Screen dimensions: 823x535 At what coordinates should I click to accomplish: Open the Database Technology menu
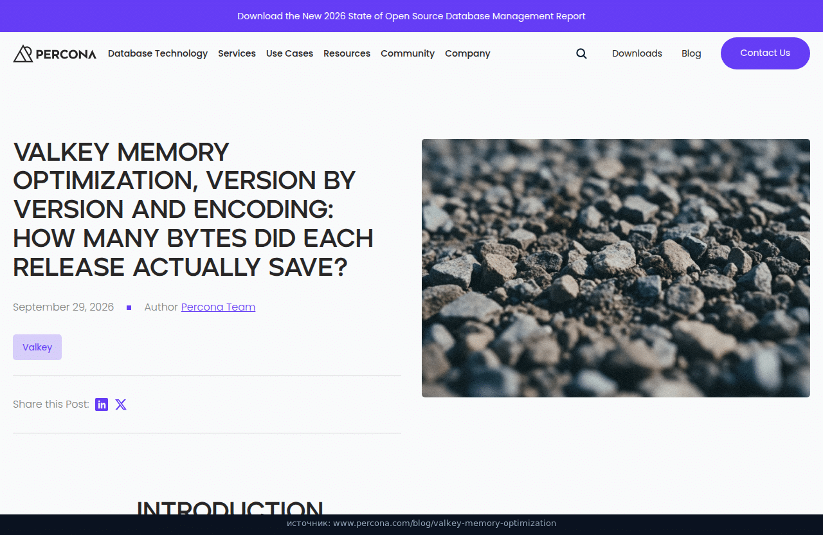(x=158, y=53)
